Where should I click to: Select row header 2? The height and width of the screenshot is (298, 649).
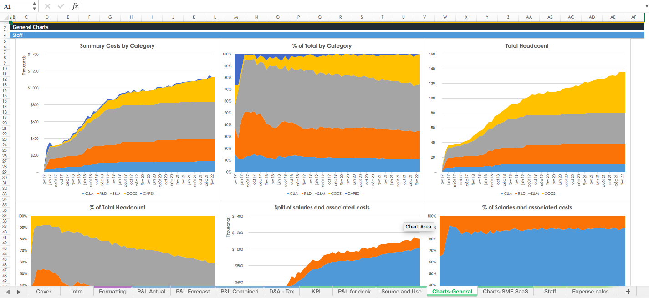click(5, 27)
